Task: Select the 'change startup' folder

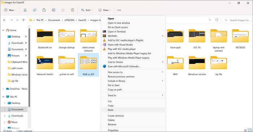Action: tap(67, 39)
